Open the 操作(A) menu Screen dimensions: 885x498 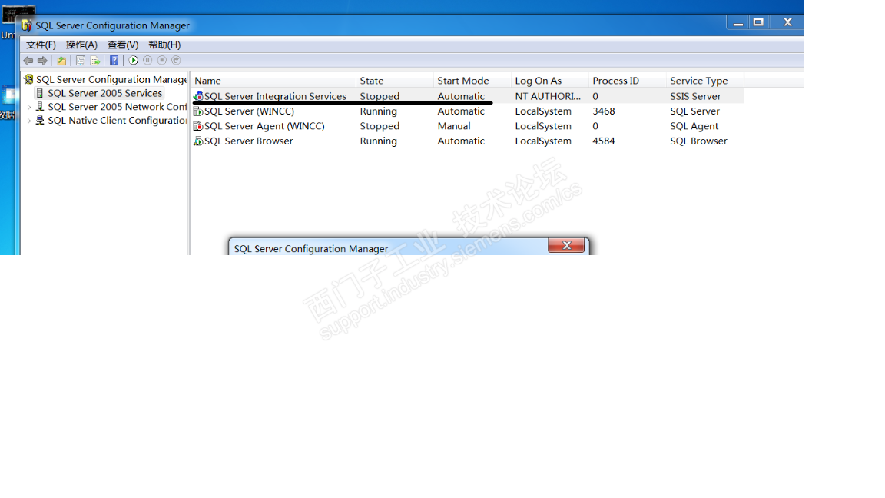coord(81,45)
